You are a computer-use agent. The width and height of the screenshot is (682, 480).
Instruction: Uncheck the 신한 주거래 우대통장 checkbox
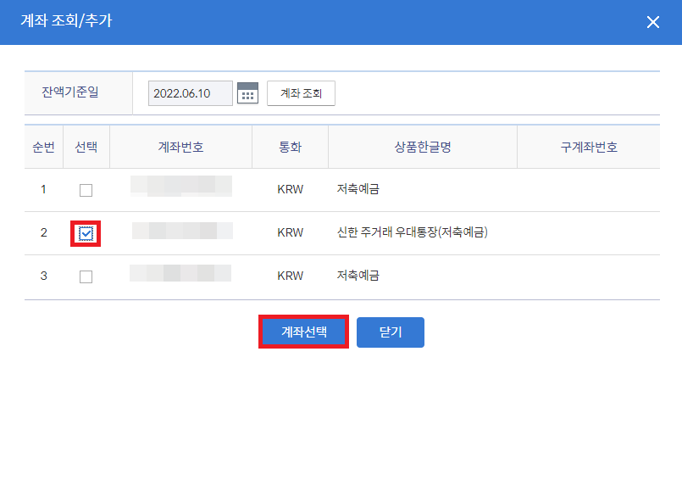coord(86,233)
